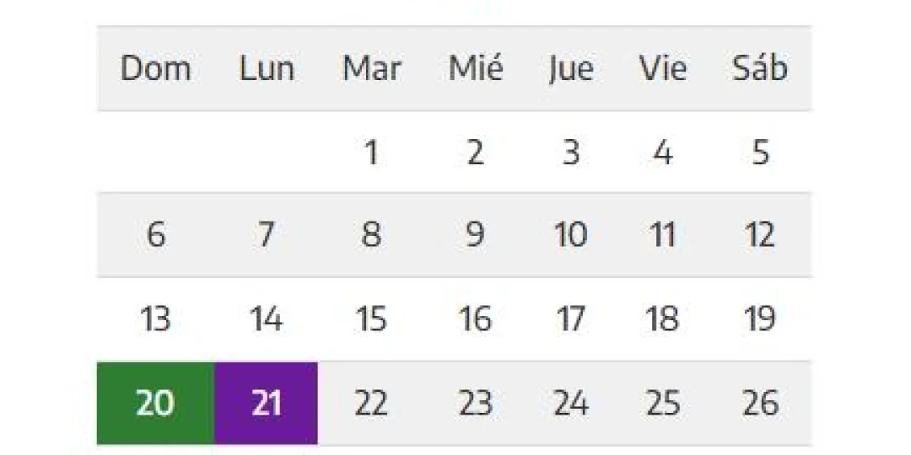
Task: Choose day 6 under Dom
Action: pos(155,235)
